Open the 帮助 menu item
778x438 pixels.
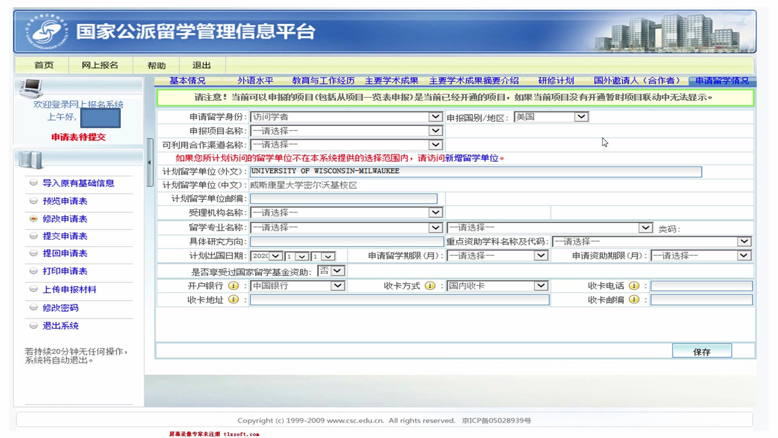point(156,65)
